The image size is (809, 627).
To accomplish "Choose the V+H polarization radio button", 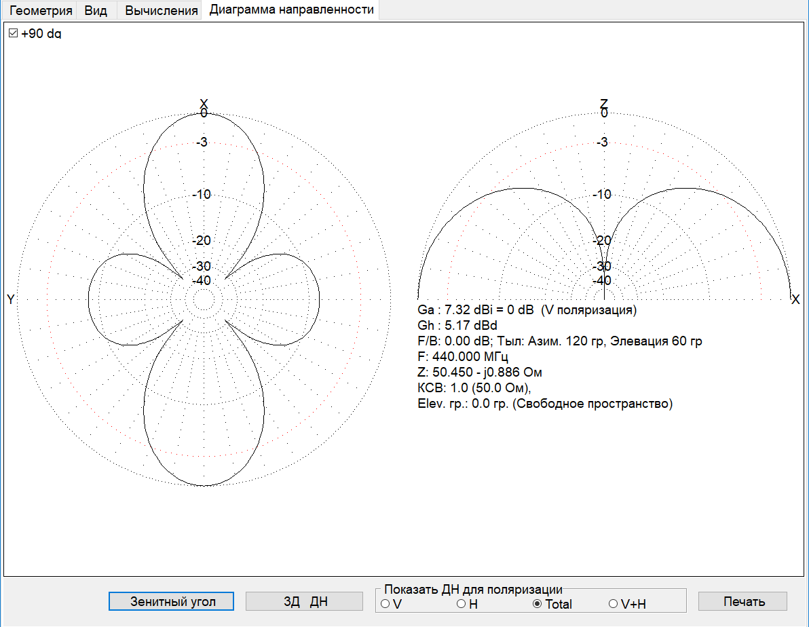I will tap(613, 604).
